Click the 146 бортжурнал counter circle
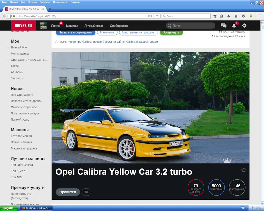Viewport: 264px width, 211px height. [x=237, y=187]
